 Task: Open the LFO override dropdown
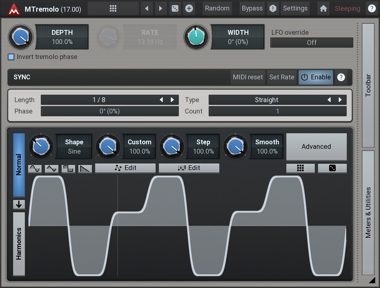coord(311,43)
